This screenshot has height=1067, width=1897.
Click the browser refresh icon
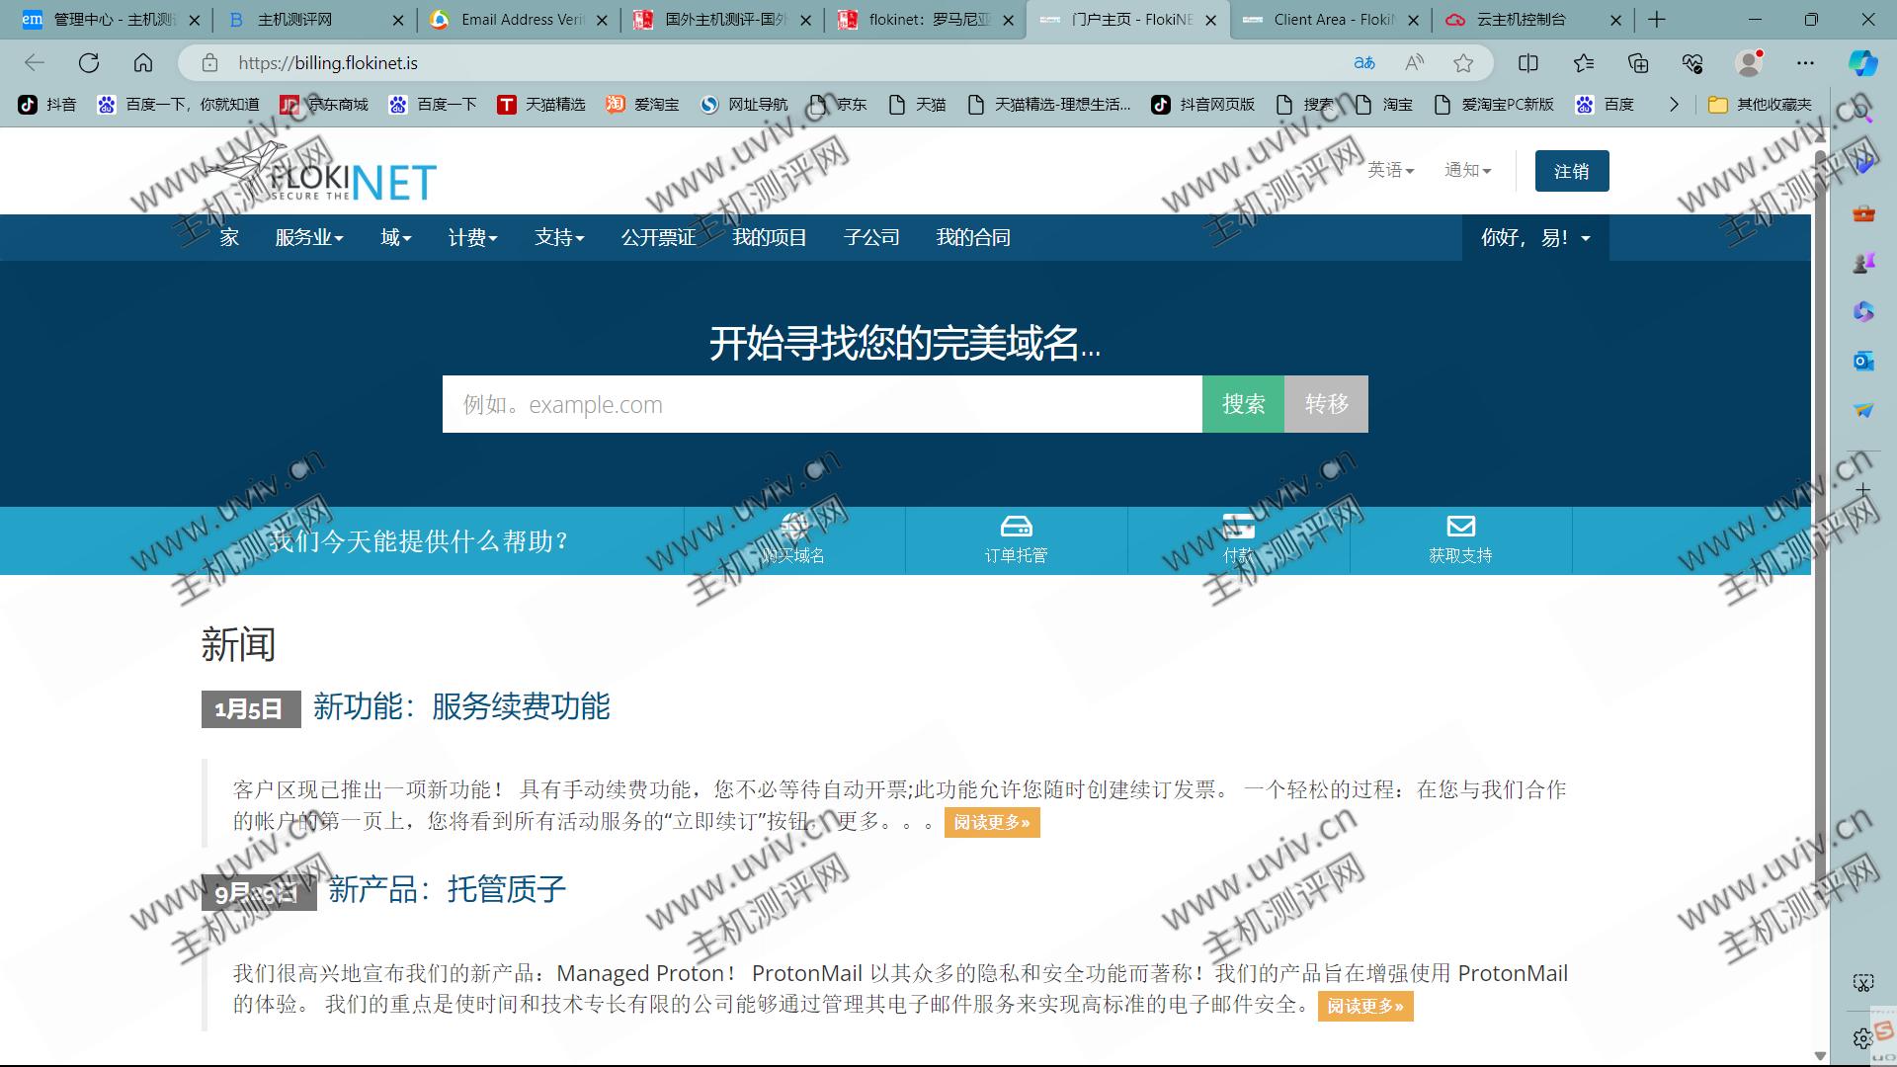click(89, 63)
